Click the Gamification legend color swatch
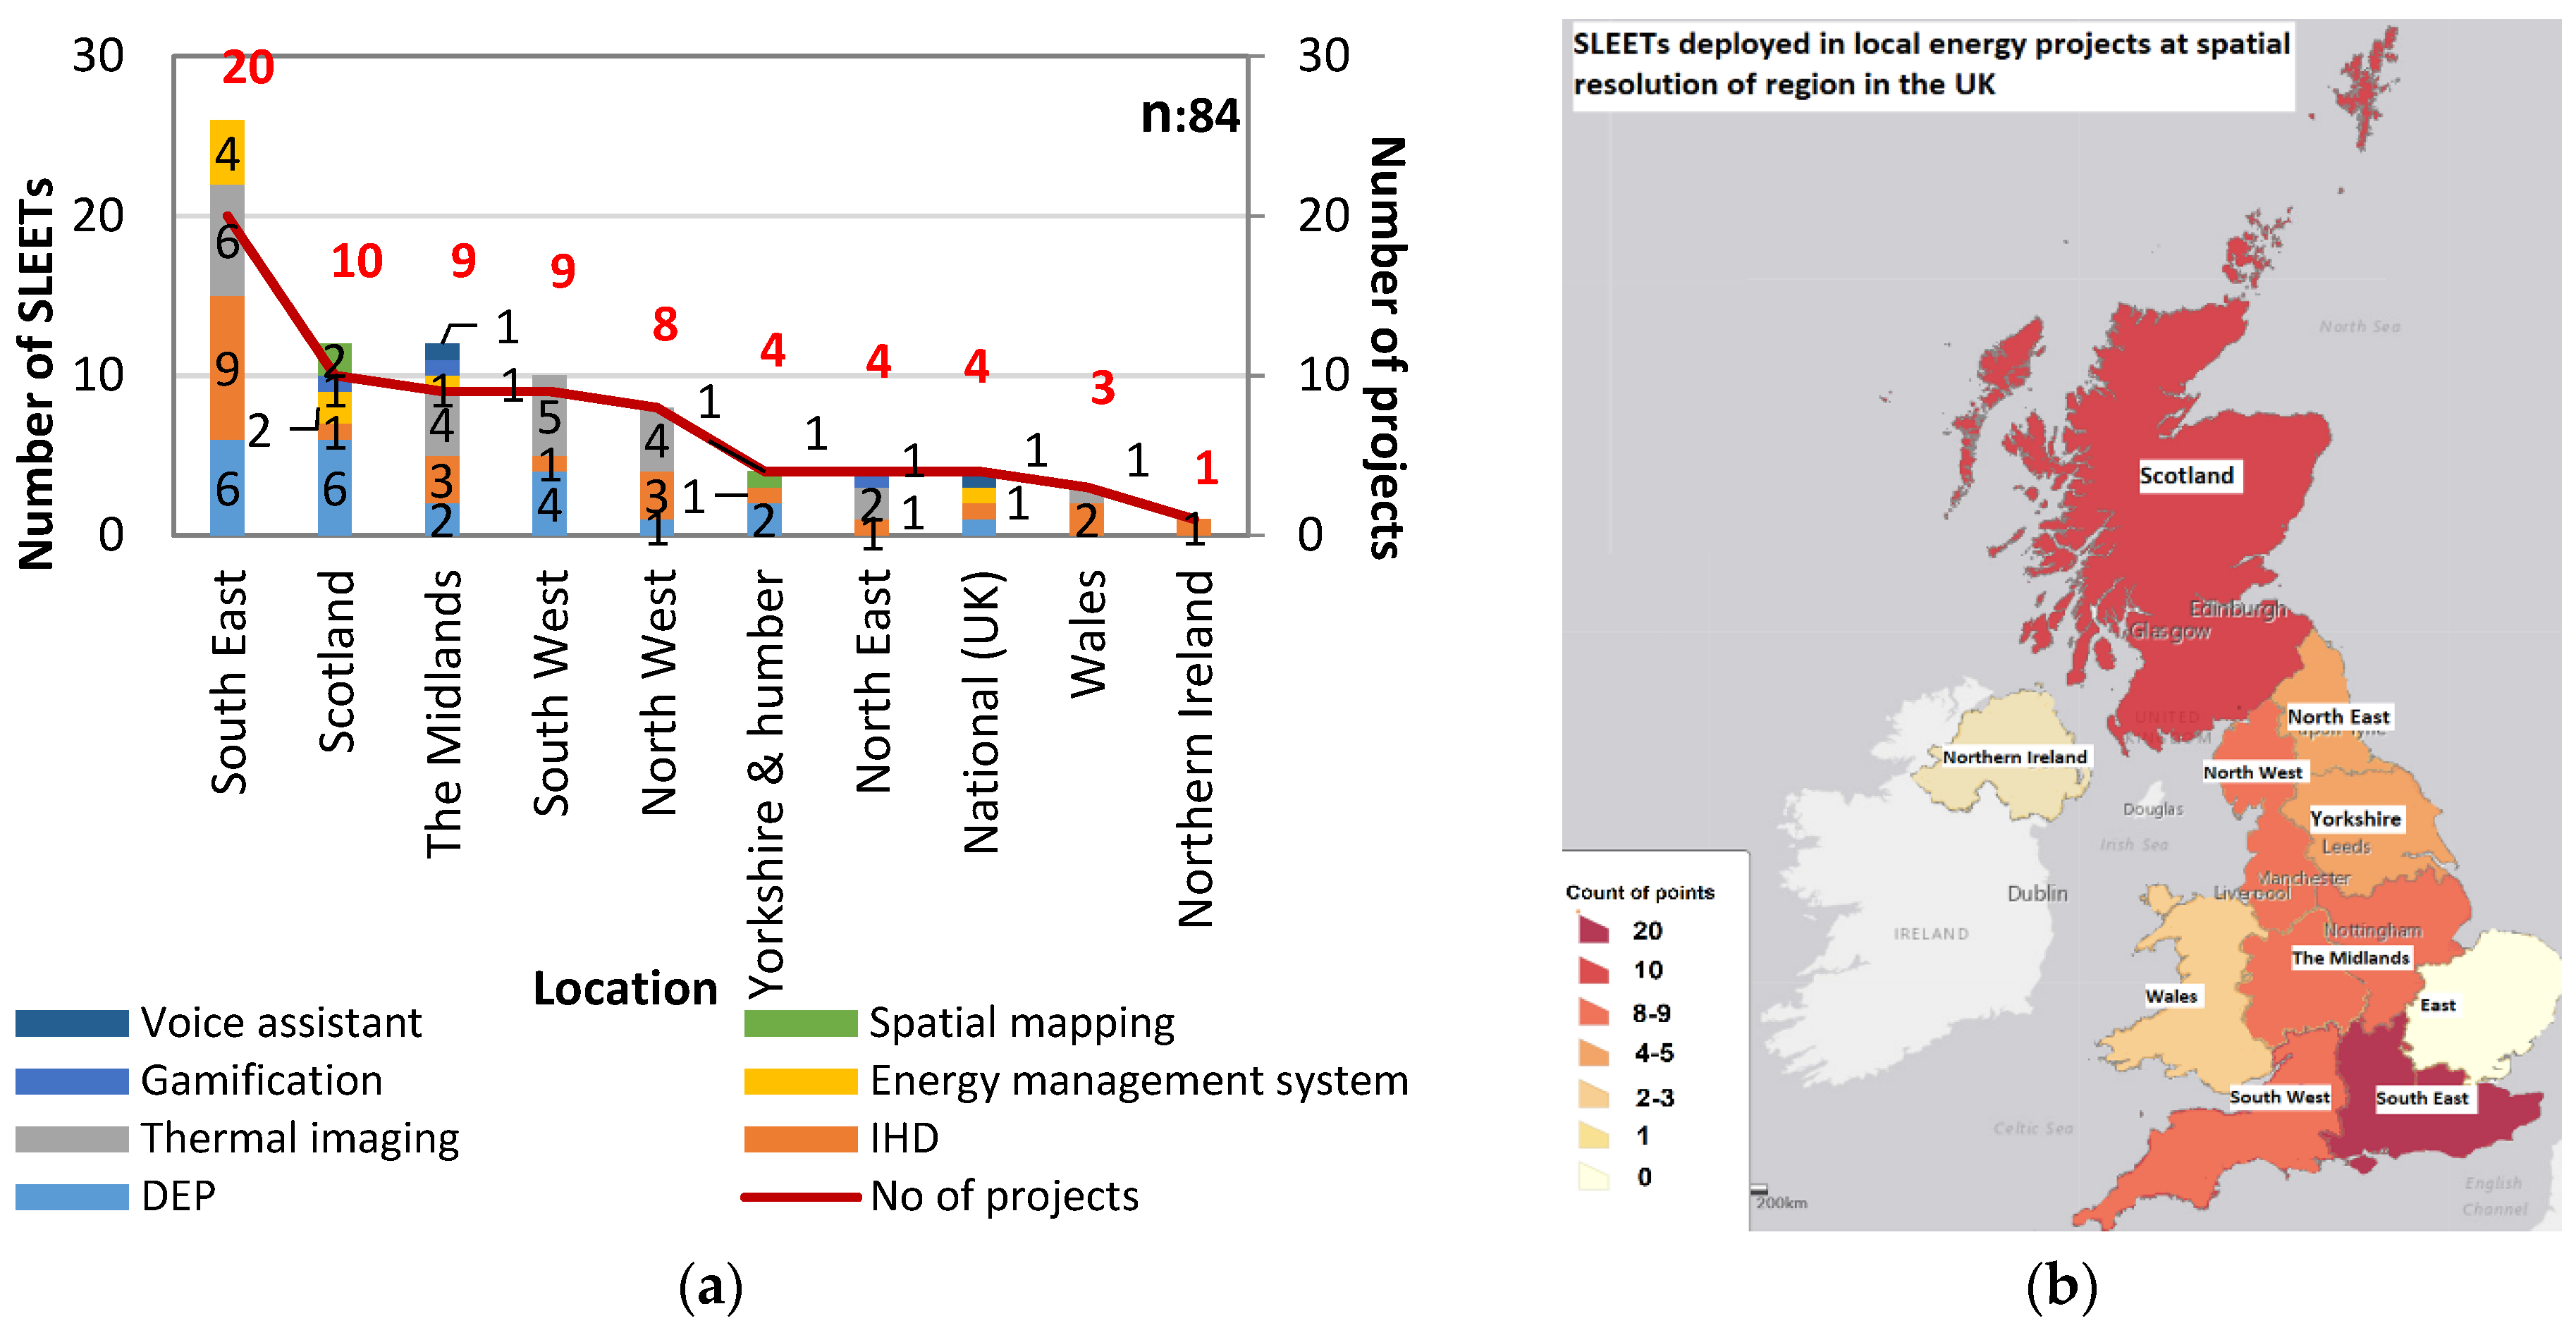The image size is (2576, 1335). coord(72,1081)
